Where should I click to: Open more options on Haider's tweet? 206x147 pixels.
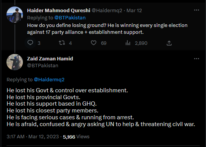pos(196,10)
